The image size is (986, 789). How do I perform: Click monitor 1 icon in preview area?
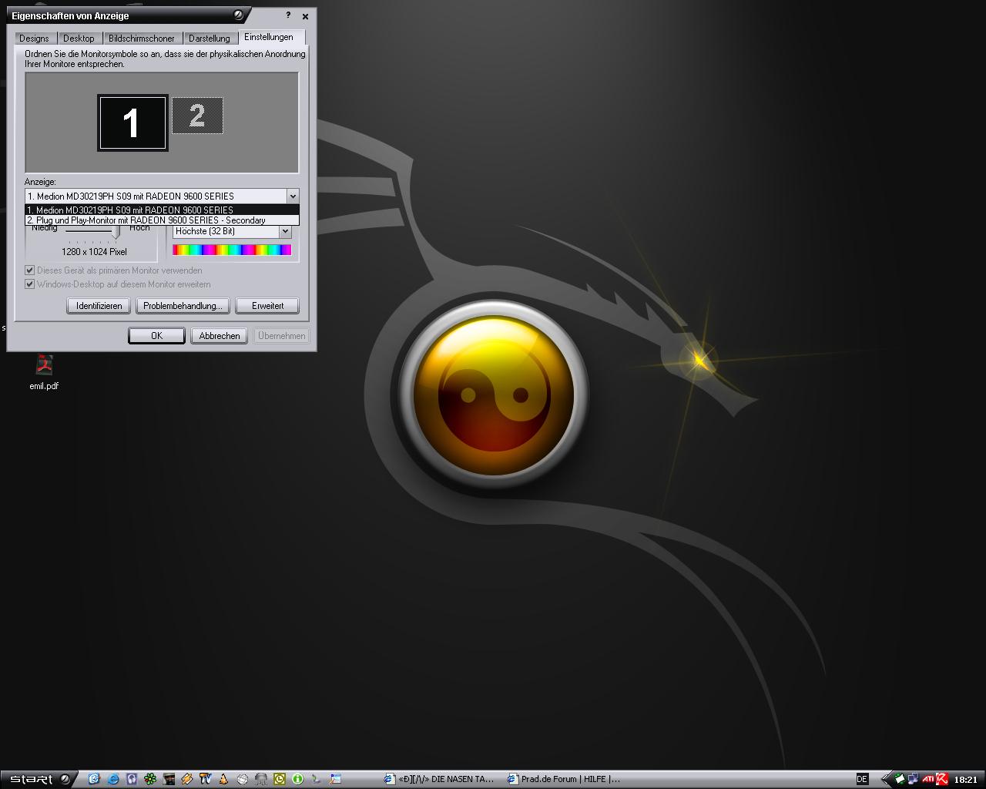pos(132,123)
